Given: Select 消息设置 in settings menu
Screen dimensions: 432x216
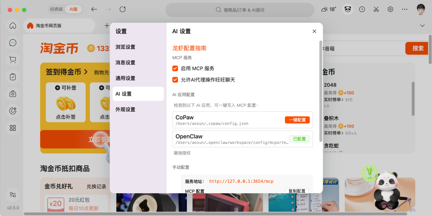Looking at the screenshot, I should click(138, 62).
